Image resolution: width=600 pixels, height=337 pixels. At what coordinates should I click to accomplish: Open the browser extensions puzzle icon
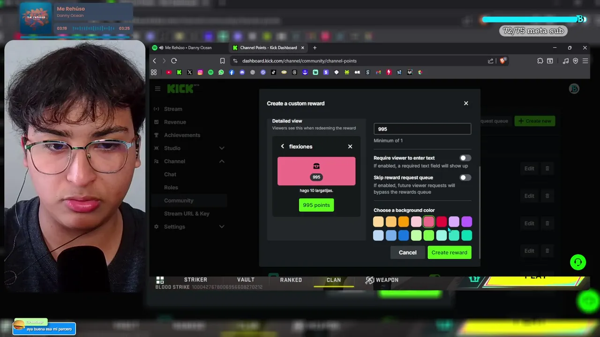coord(540,61)
